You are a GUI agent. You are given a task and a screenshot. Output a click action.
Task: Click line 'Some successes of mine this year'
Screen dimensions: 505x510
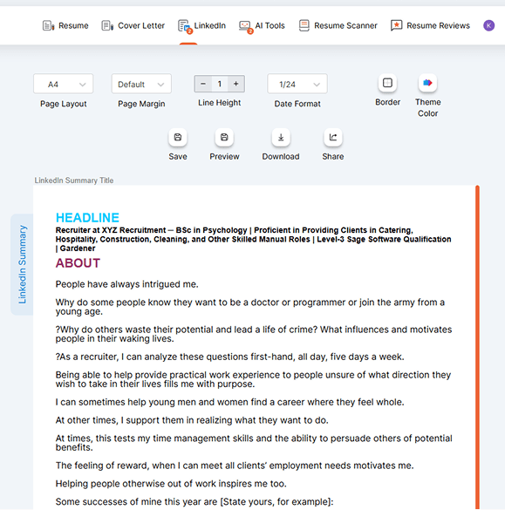tap(194, 502)
